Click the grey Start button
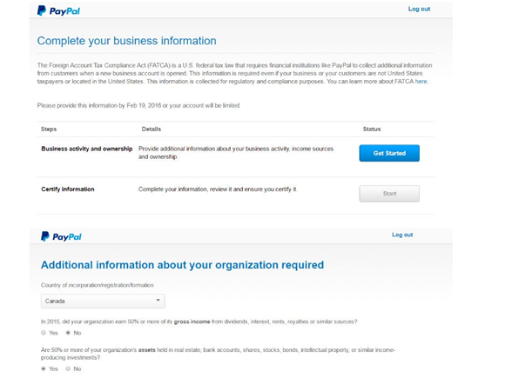This screenshot has width=512, height=378. 389,194
